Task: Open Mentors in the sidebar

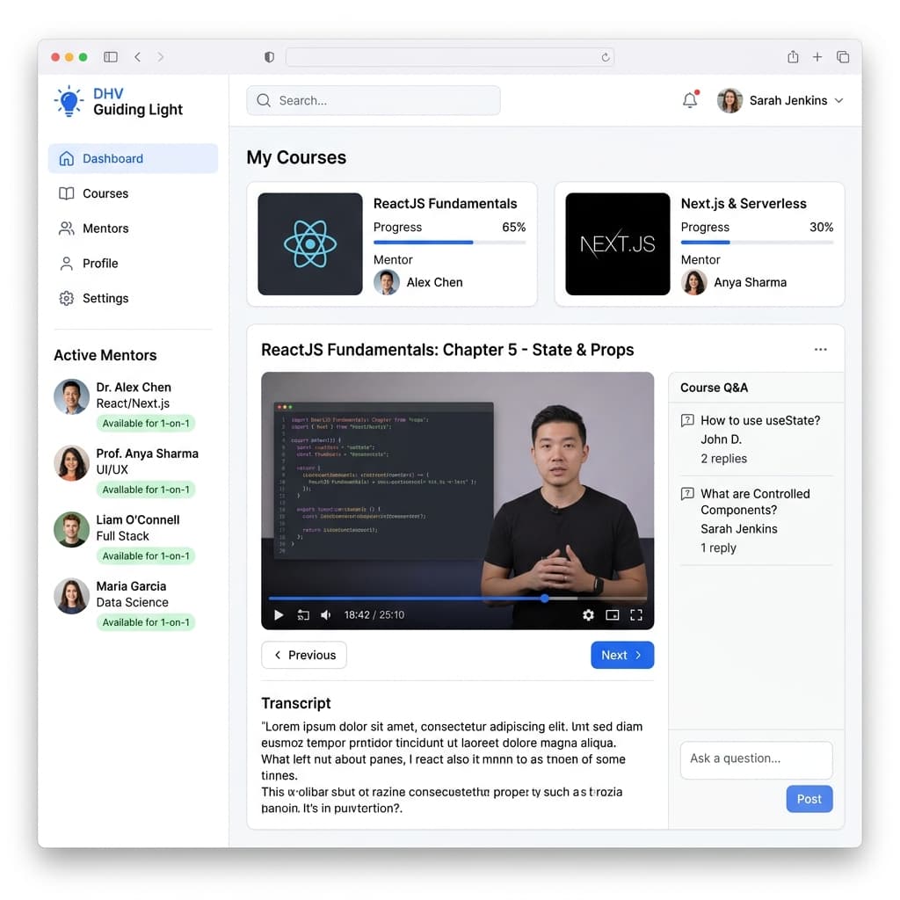Action: tap(134, 229)
